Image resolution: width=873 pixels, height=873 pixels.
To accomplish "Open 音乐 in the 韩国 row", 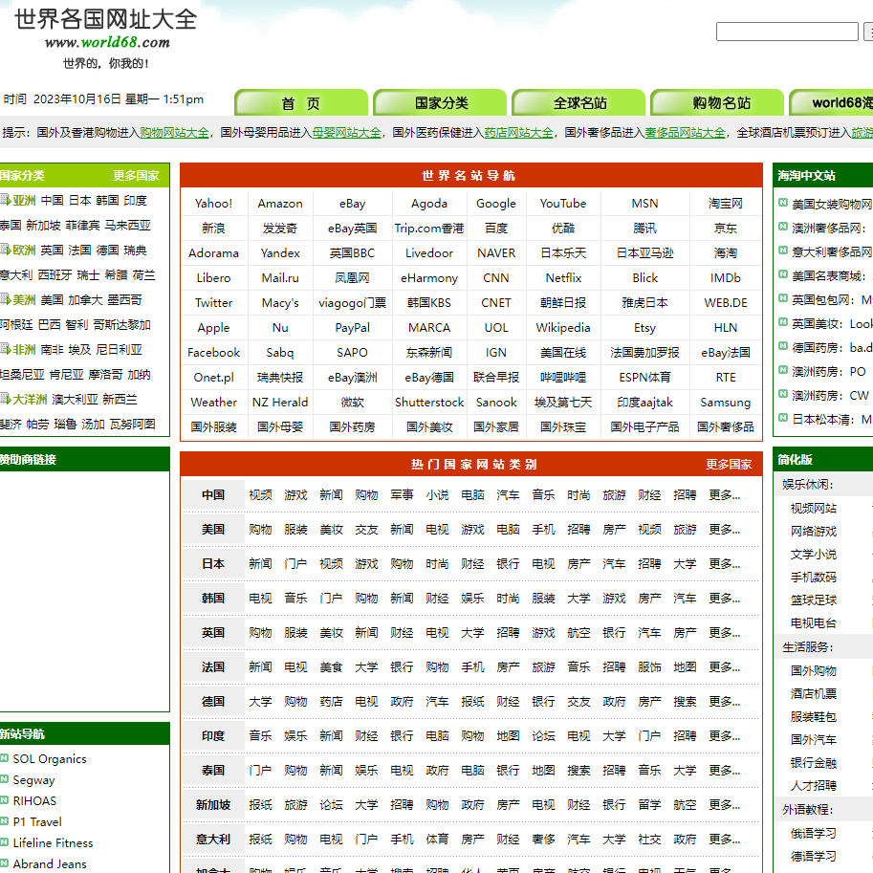I will [x=295, y=598].
